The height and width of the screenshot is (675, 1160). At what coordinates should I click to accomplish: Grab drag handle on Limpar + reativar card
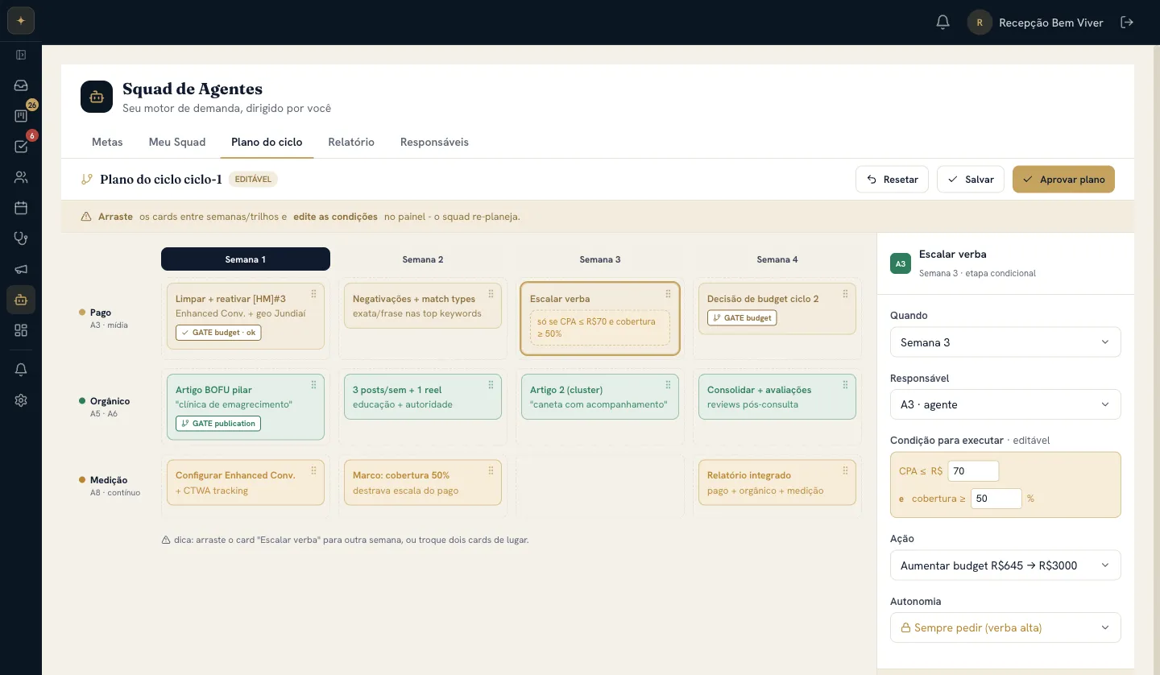tap(313, 294)
